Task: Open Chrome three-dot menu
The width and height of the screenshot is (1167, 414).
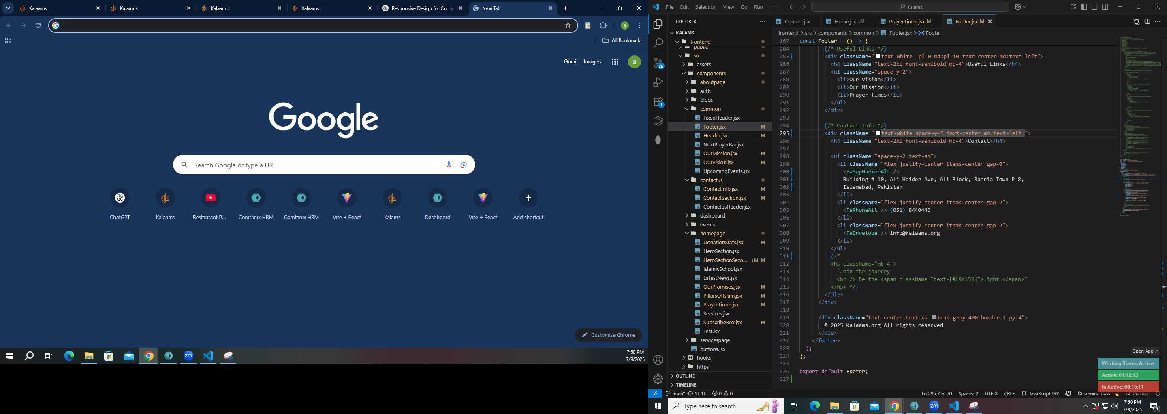Action: (640, 26)
